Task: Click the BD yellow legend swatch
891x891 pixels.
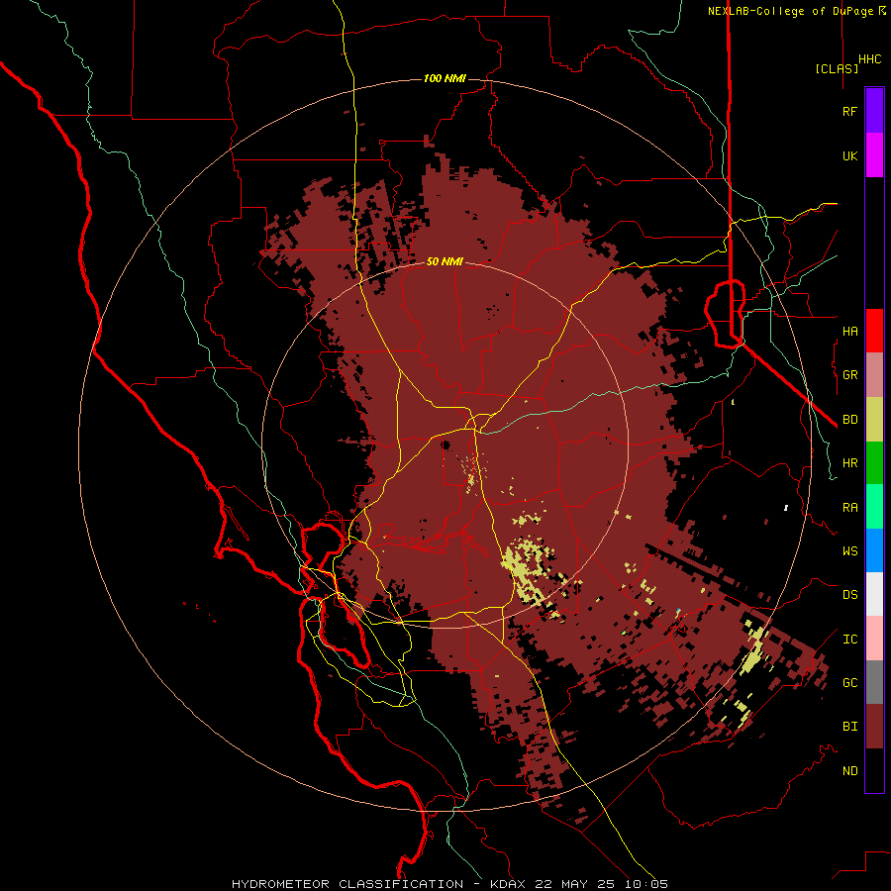Action: pos(874,419)
